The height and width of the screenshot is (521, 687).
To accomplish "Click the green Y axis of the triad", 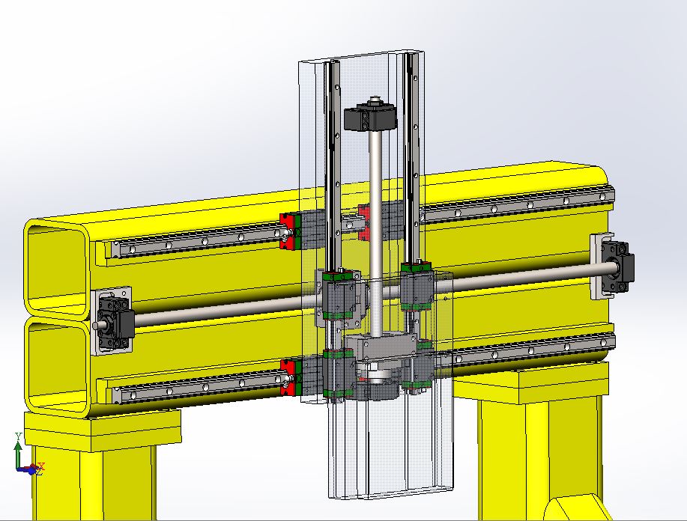I will pos(18,454).
